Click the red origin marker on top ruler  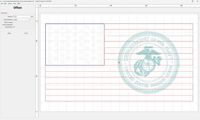tap(40, 6)
